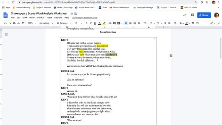Open comment history speech bubble
The image size is (222, 125).
click(193, 15)
